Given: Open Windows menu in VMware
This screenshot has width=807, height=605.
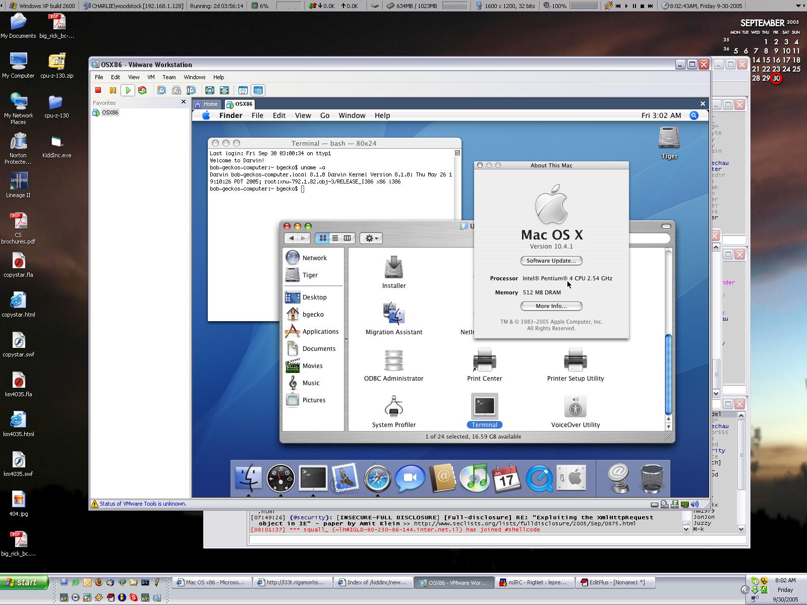Looking at the screenshot, I should 194,77.
